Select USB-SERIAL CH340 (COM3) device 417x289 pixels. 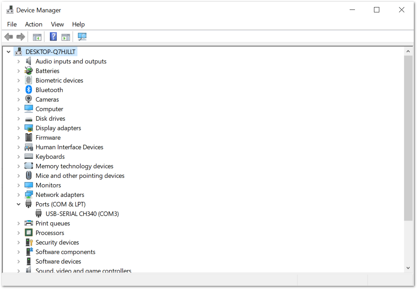coord(82,214)
